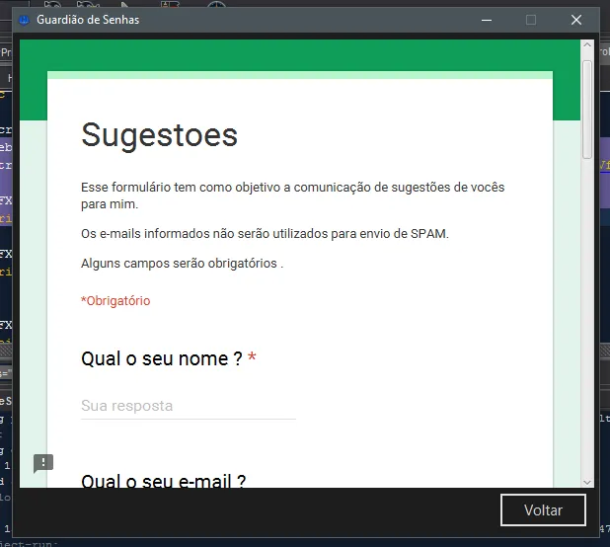
Task: Click the scrollbar down arrow
Action: (587, 483)
